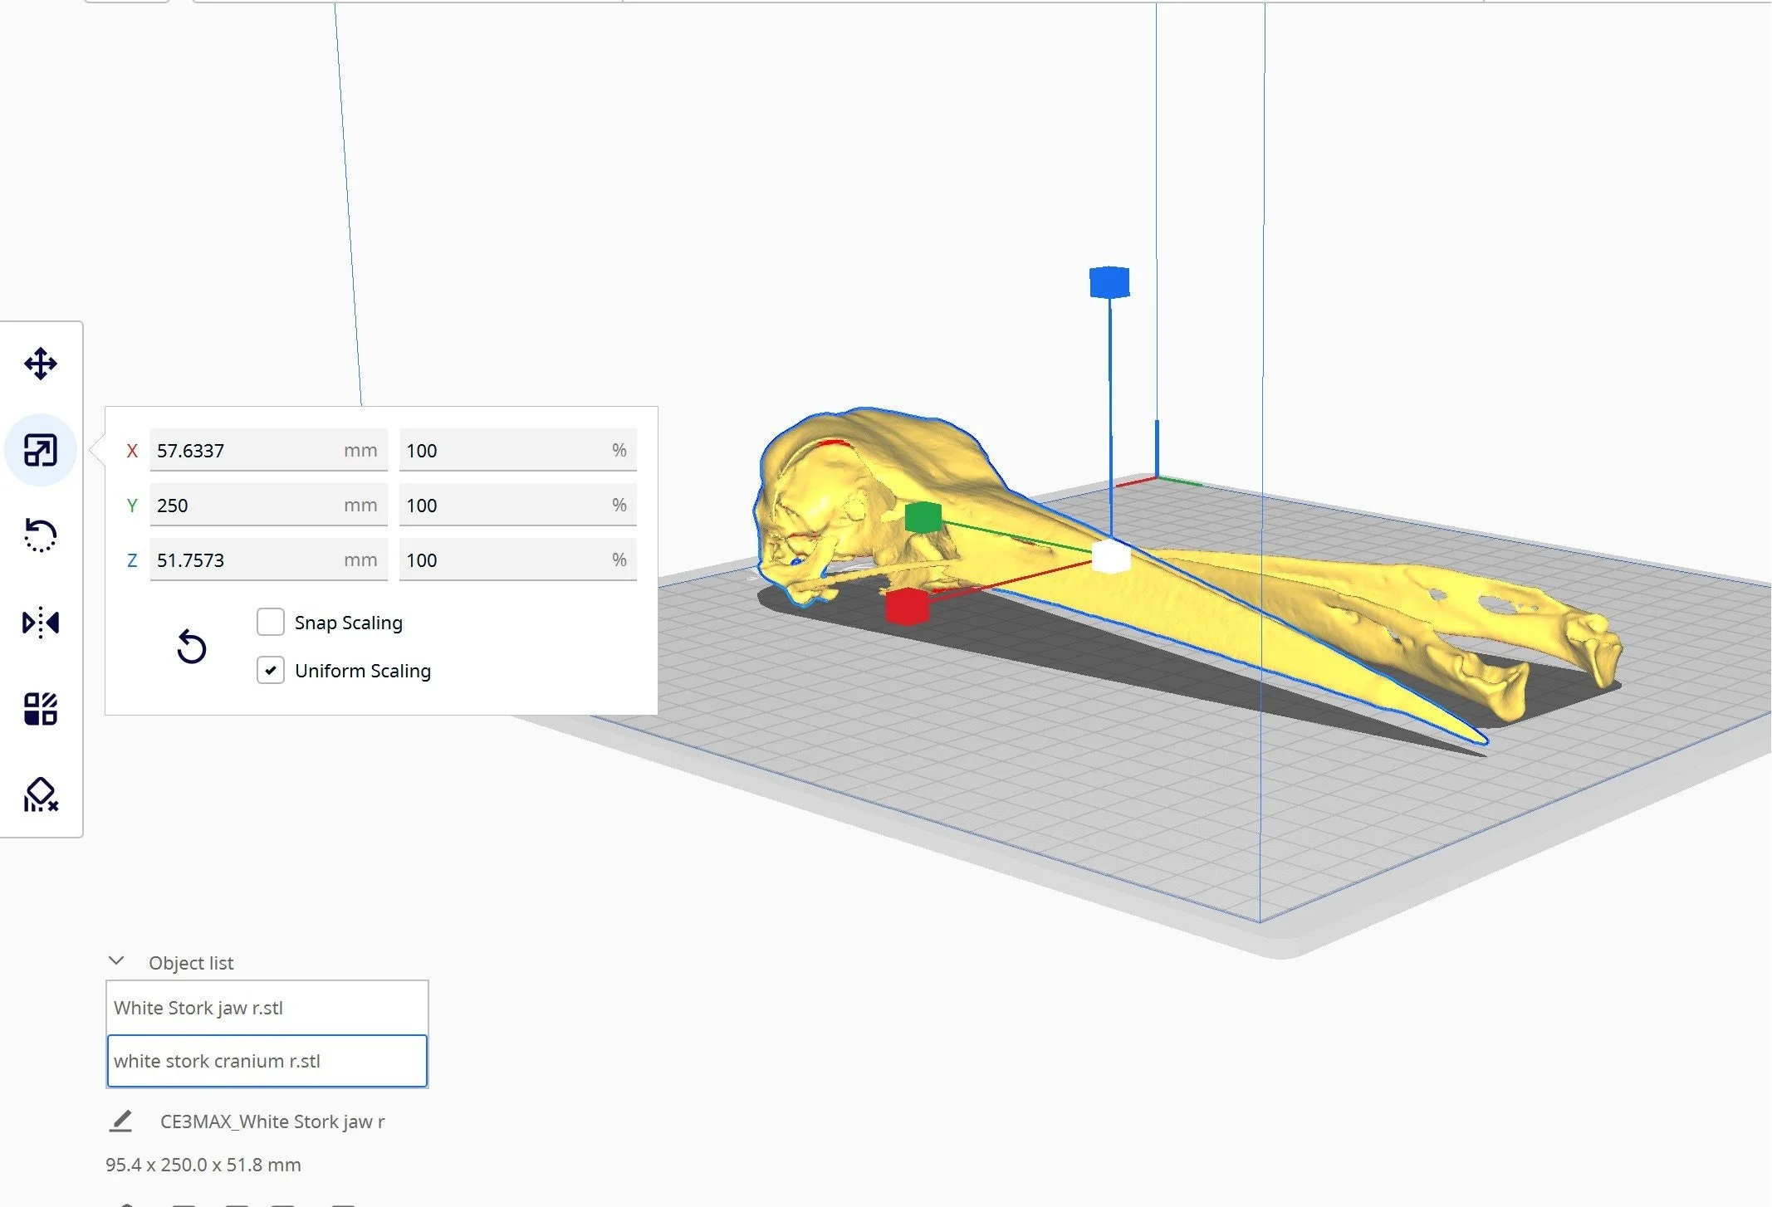1772x1207 pixels.
Task: Select the Move tool
Action: pyautogui.click(x=40, y=364)
